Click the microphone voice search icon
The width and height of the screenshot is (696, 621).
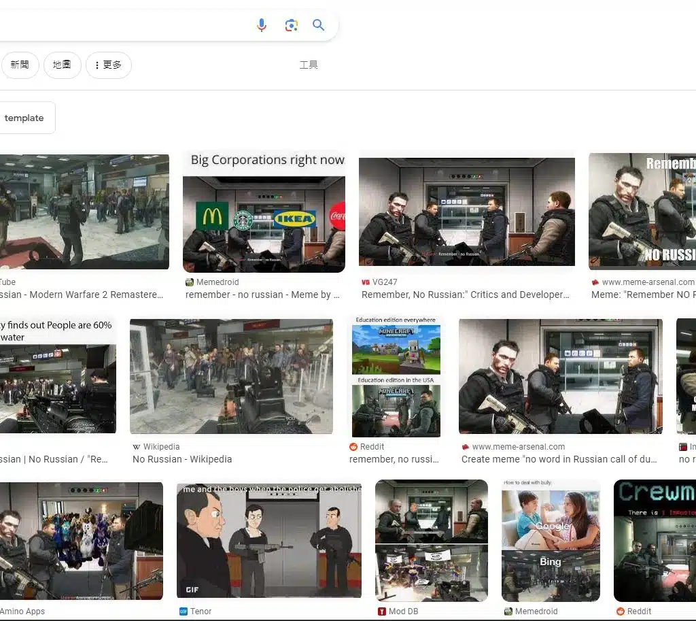[262, 25]
